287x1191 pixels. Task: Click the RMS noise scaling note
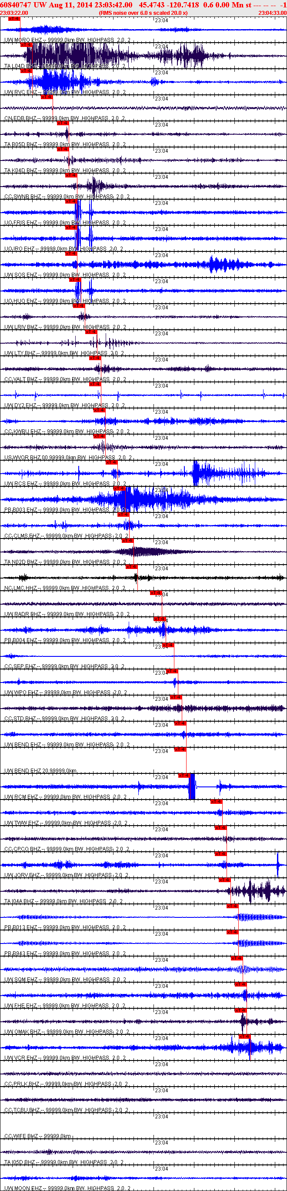tap(143, 13)
